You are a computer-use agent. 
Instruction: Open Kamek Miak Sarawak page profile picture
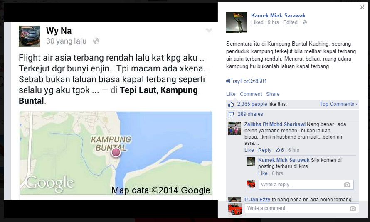point(237,22)
